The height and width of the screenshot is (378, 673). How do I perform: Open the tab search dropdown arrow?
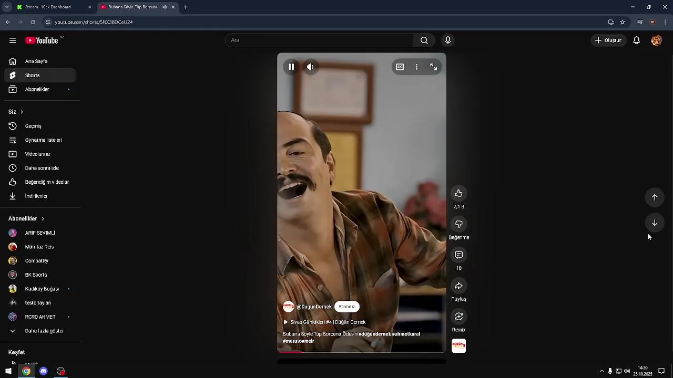(x=7, y=7)
